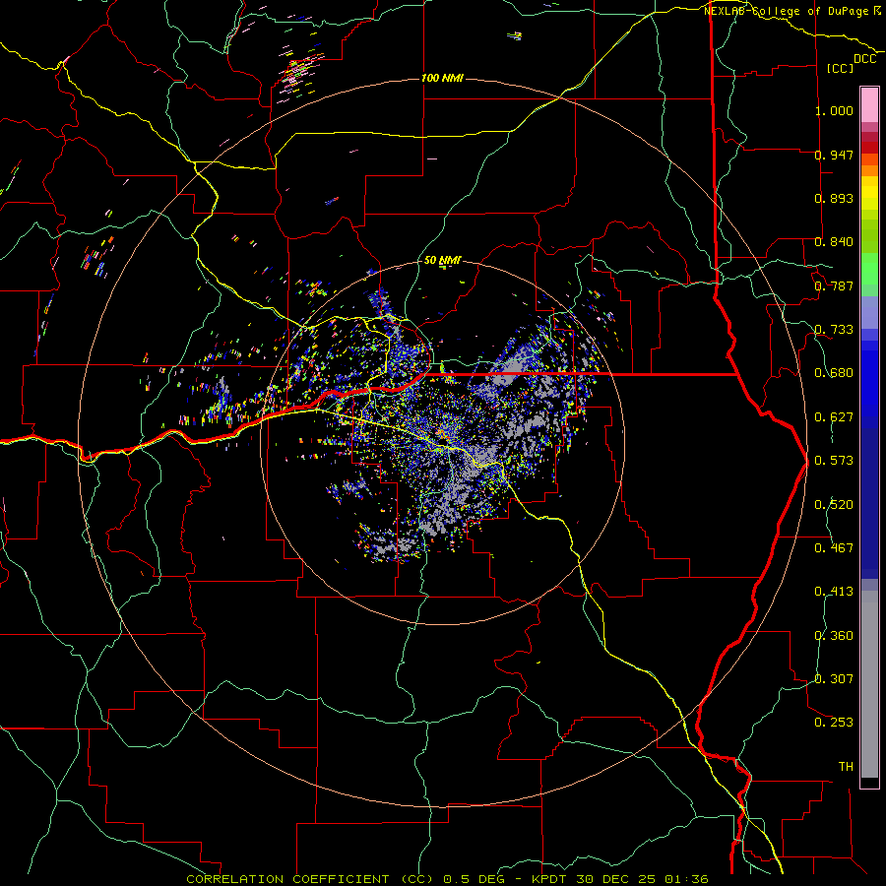Pick the lavender swatch beside 0.733
This screenshot has width=886, height=886.
click(869, 314)
